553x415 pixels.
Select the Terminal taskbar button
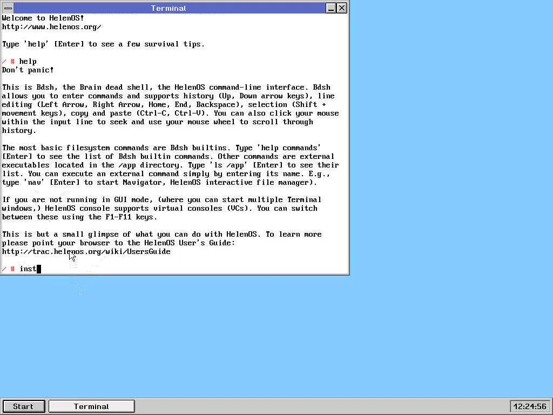coord(92,406)
